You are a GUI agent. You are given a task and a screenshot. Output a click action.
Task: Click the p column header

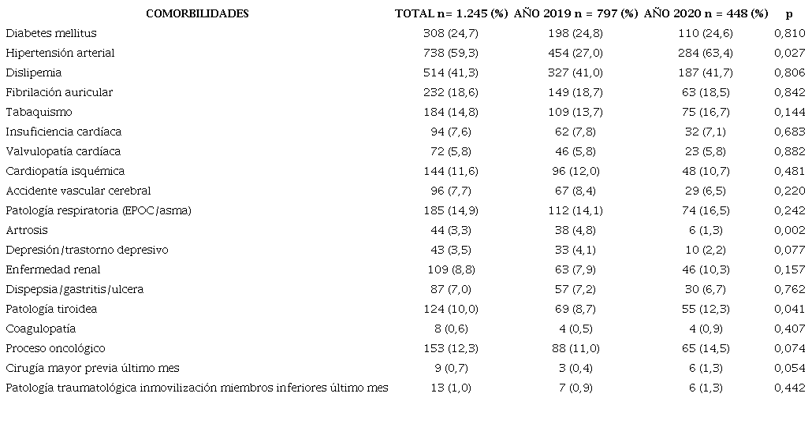click(x=789, y=13)
